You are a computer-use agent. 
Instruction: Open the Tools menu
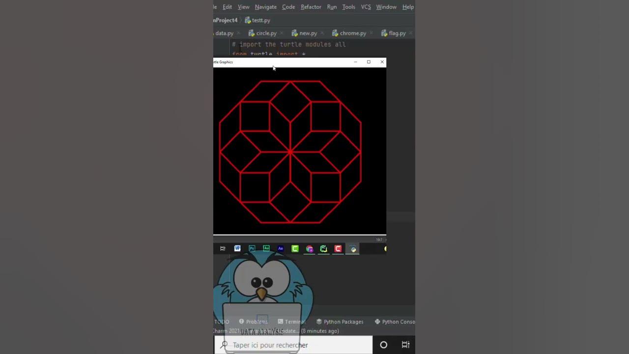click(x=348, y=7)
